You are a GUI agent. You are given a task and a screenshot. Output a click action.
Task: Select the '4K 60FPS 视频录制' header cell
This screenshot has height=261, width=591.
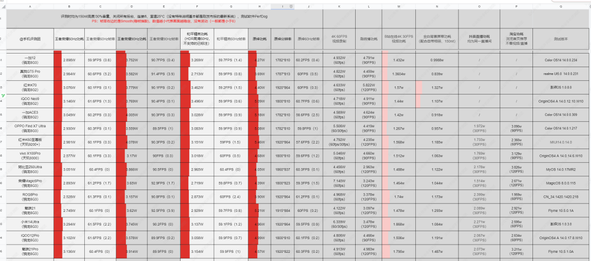click(x=339, y=39)
